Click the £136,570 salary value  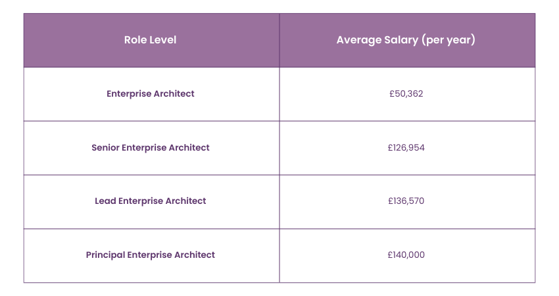pyautogui.click(x=406, y=201)
